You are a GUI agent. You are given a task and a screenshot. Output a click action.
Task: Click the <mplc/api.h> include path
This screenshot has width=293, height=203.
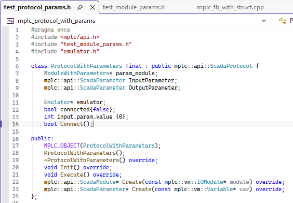coord(80,37)
